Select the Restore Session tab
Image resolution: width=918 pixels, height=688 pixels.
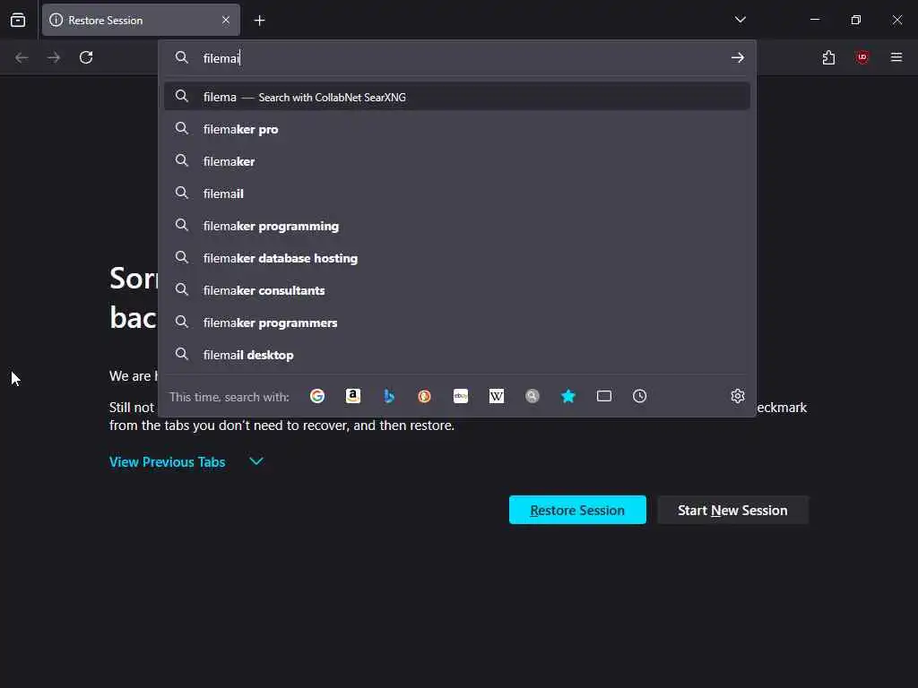tap(141, 20)
